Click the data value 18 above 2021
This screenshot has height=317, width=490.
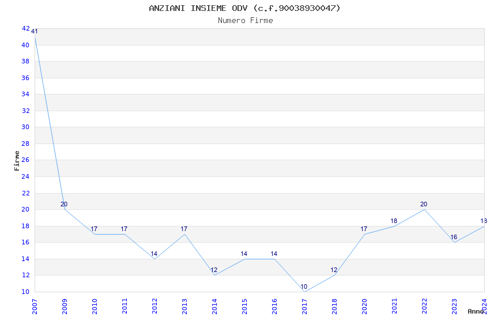click(x=394, y=221)
